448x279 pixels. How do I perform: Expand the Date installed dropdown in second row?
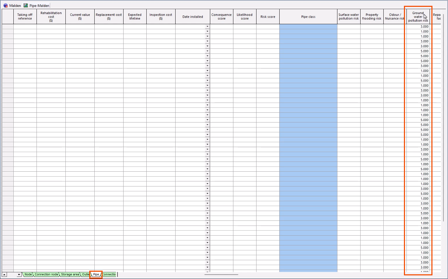click(x=207, y=31)
